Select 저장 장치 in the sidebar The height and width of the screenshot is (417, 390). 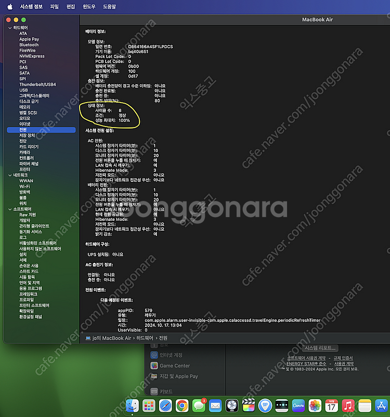coord(27,135)
